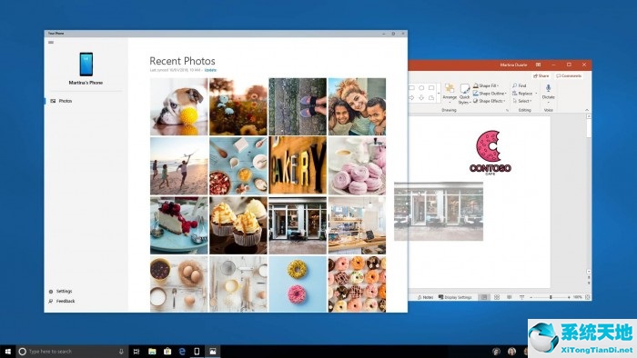Open the Shape Outline dropdown
This screenshot has width=637, height=358.
coord(490,94)
